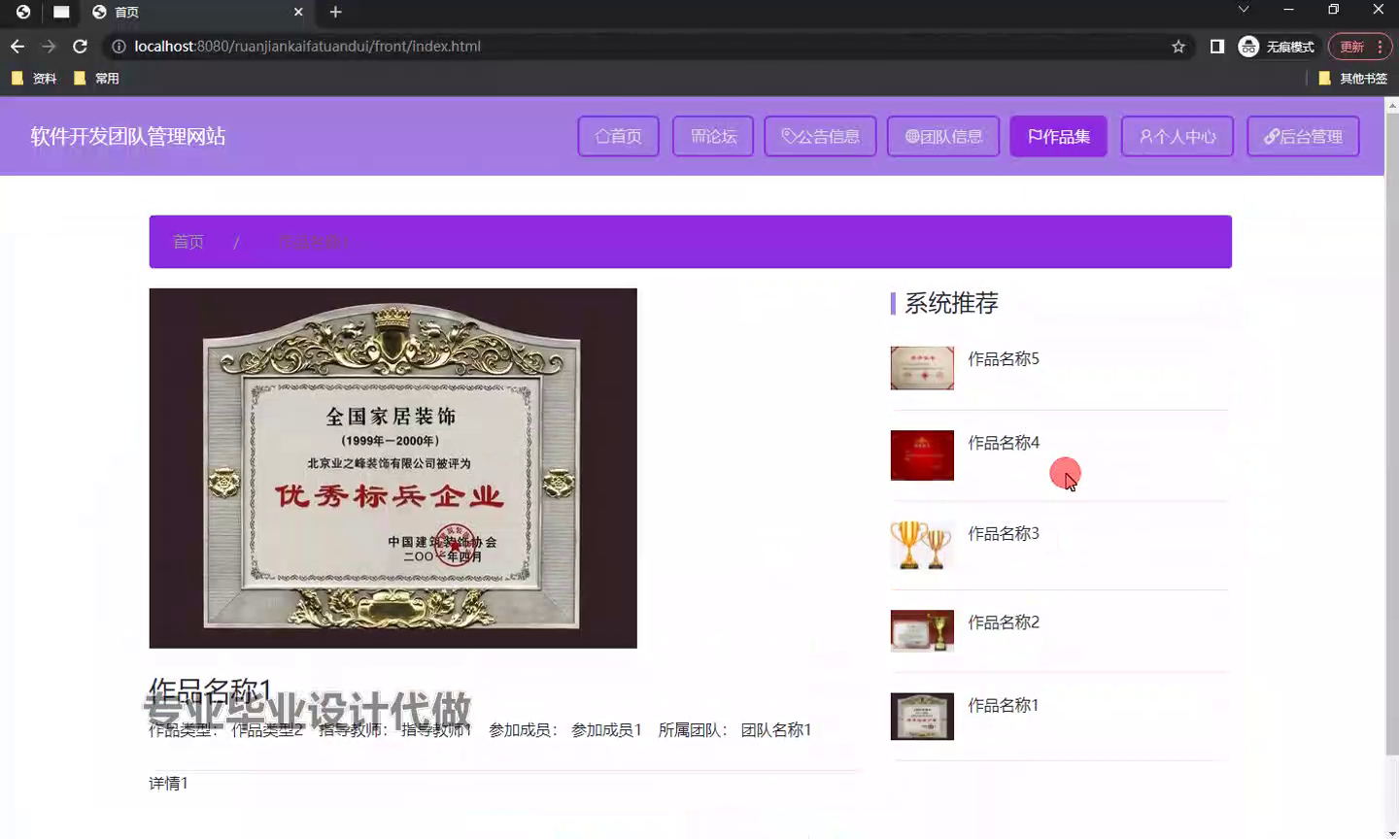This screenshot has width=1399, height=839.
Task: Open recommended 作品名称4 link
Action: [x=1004, y=443]
